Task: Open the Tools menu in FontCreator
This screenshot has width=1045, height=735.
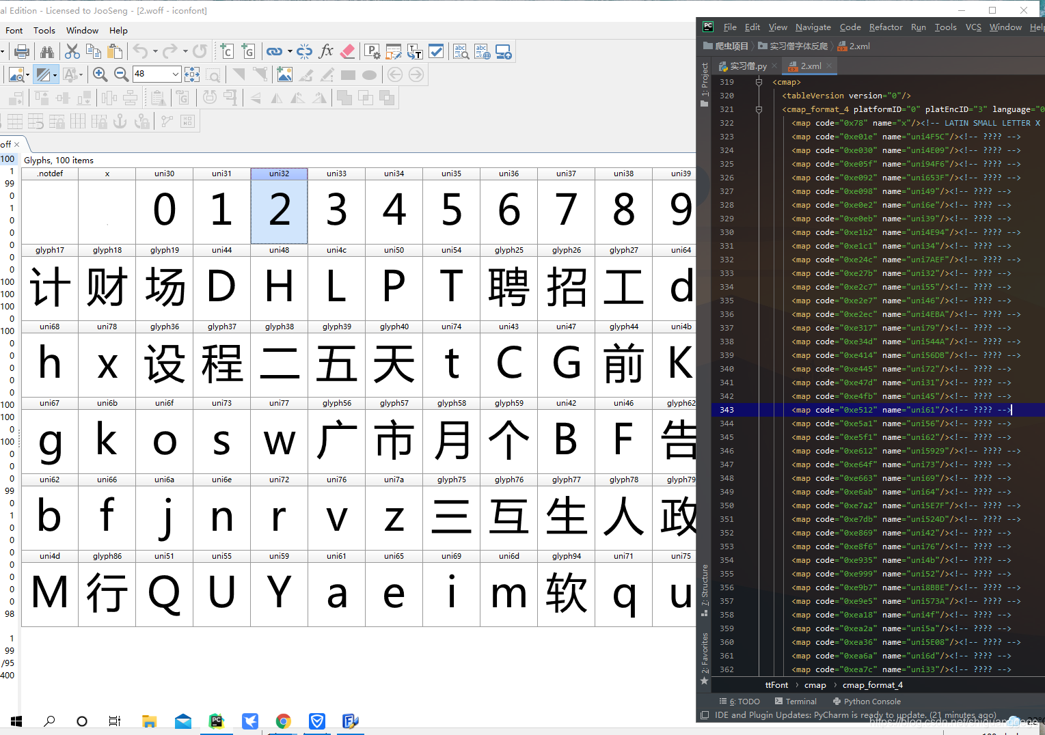Action: (44, 30)
